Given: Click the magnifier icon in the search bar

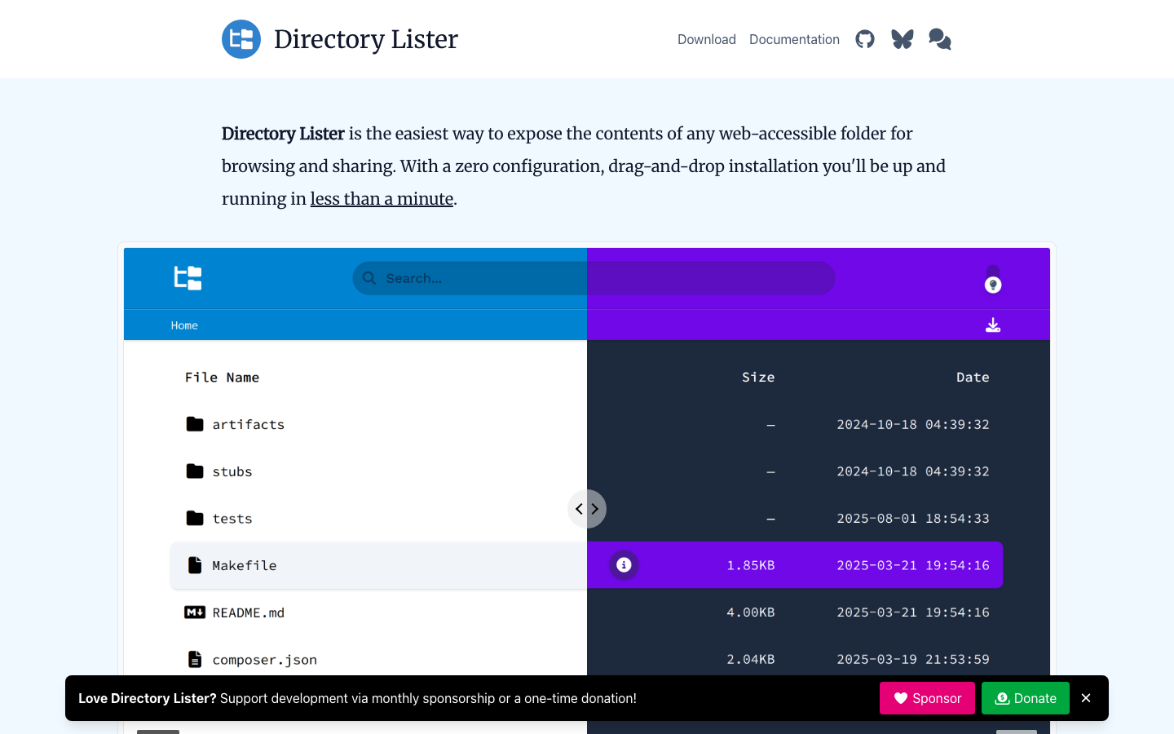Looking at the screenshot, I should tap(369, 278).
